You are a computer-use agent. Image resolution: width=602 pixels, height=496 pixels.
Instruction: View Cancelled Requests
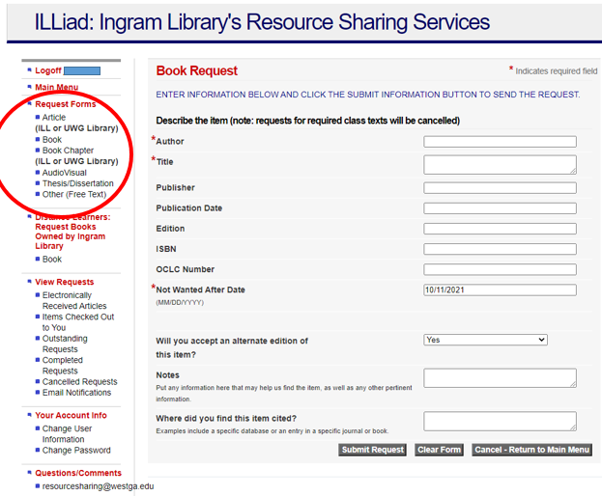[x=79, y=382]
